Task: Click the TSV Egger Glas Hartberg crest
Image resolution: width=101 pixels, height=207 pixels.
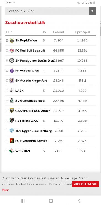Action: pyautogui.click(x=12, y=131)
